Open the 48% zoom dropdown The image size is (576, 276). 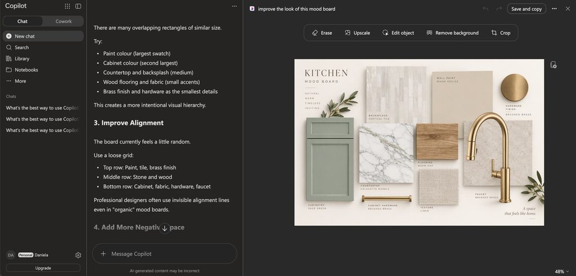pyautogui.click(x=562, y=271)
